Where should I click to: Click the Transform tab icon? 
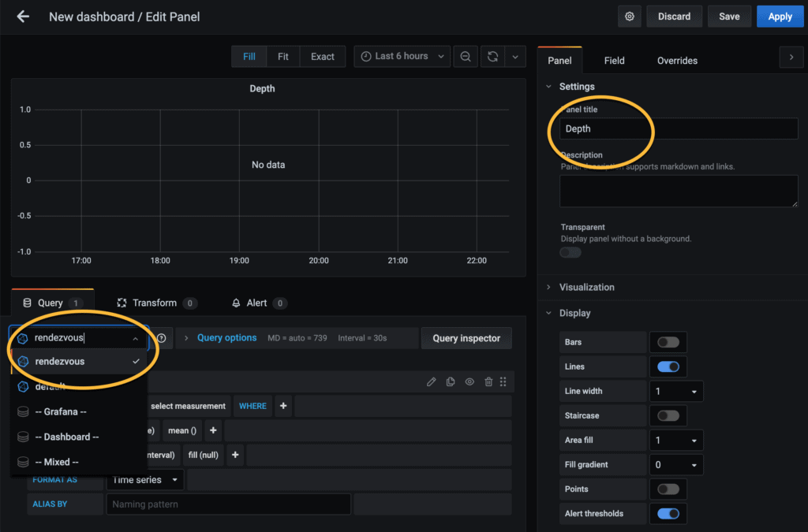[122, 303]
